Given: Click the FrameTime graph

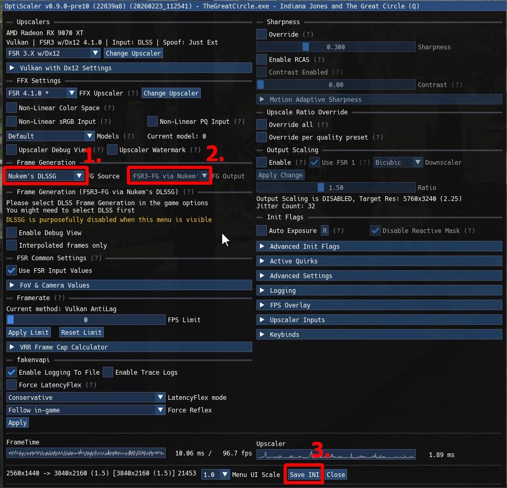Looking at the screenshot, I should click(x=85, y=453).
